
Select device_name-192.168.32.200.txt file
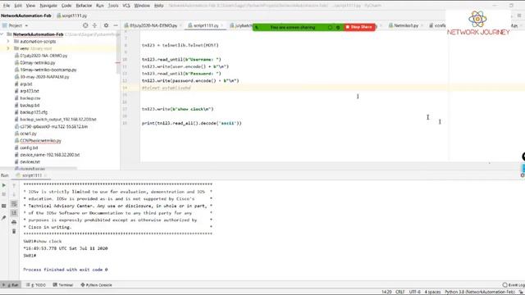[49, 155]
